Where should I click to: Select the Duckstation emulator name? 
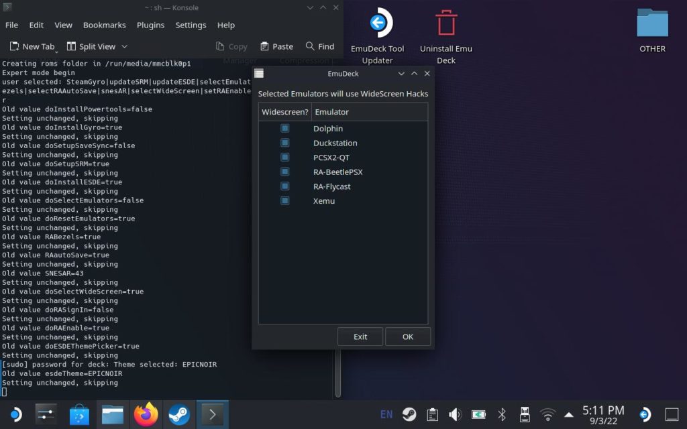pyautogui.click(x=335, y=143)
